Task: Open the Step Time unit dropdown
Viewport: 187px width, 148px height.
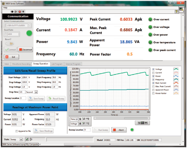Action: [36, 92]
